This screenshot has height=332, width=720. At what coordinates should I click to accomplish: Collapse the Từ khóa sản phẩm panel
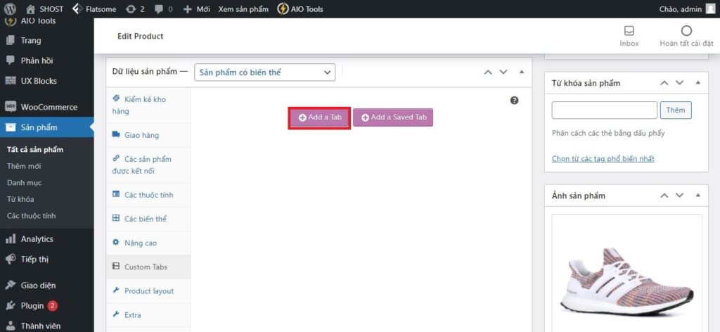[x=697, y=83]
